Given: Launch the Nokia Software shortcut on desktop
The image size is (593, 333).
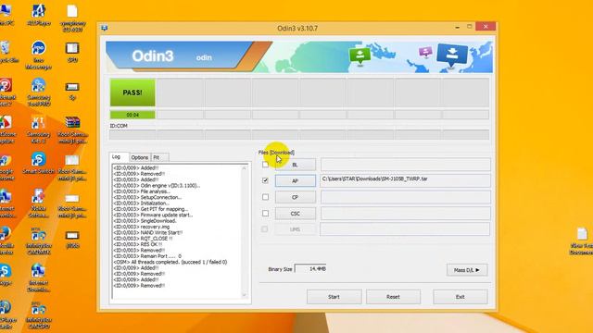Looking at the screenshot, I should coord(39,203).
